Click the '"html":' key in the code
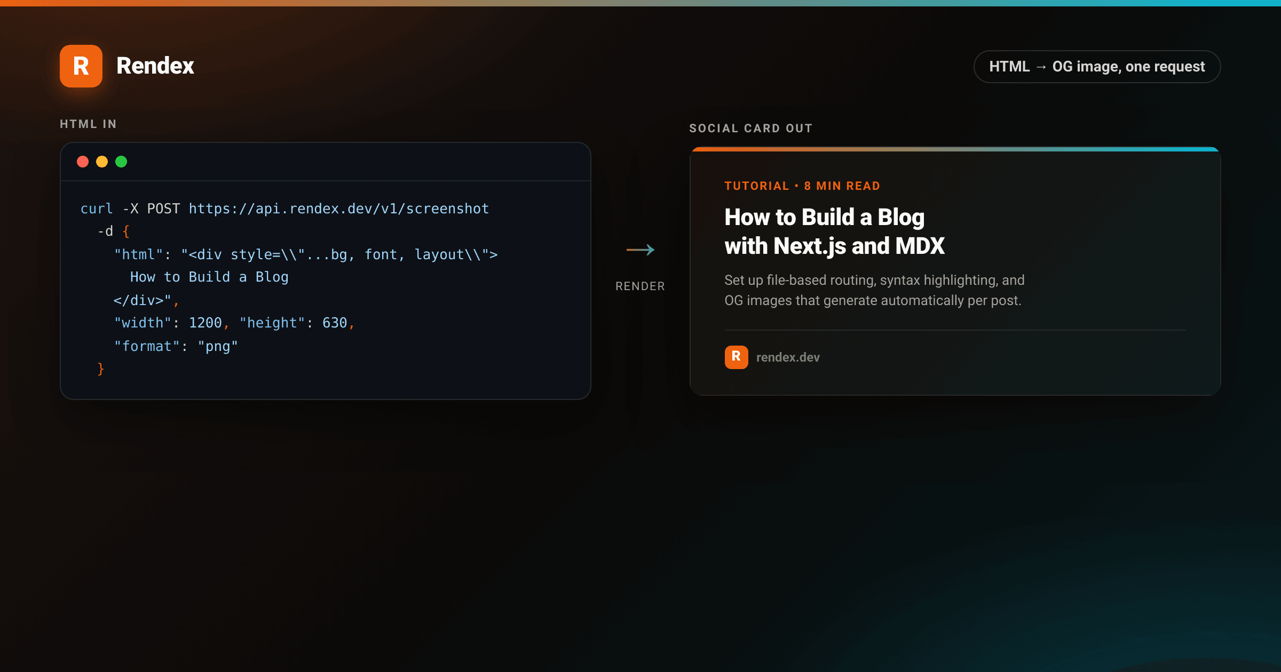1281x672 pixels. coord(143,254)
